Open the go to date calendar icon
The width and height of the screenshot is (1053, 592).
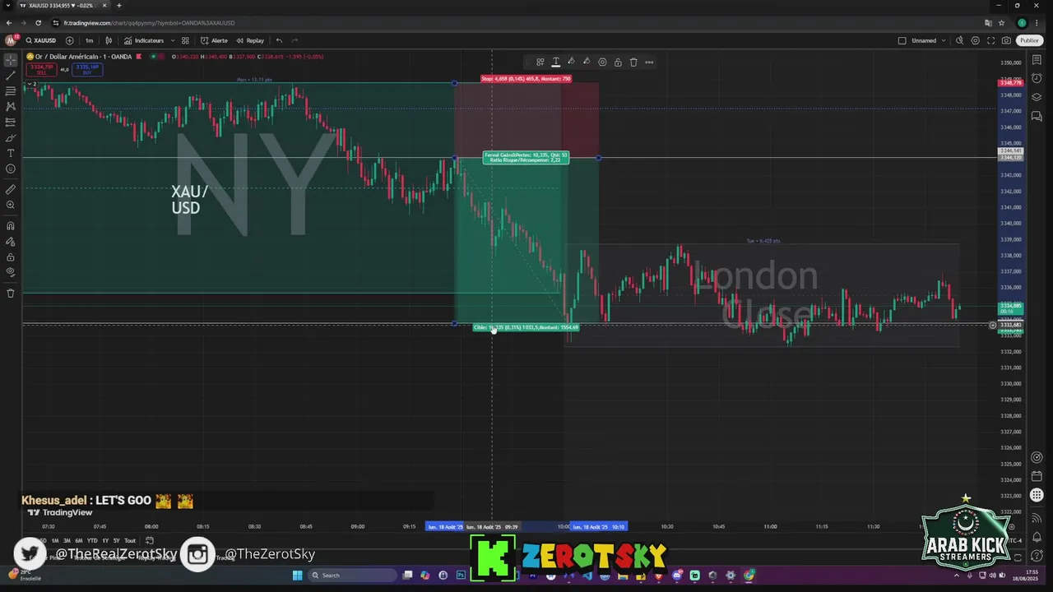coord(150,540)
